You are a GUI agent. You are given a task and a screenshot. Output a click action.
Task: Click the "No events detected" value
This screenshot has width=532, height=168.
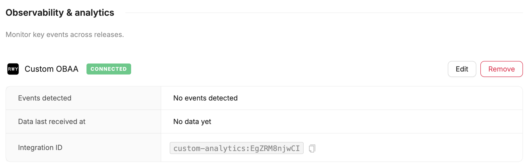pos(205,98)
